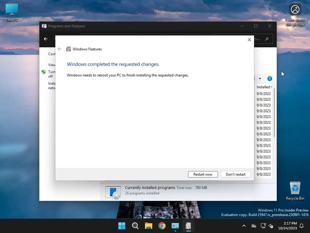Open taskbar Search

click(x=135, y=226)
